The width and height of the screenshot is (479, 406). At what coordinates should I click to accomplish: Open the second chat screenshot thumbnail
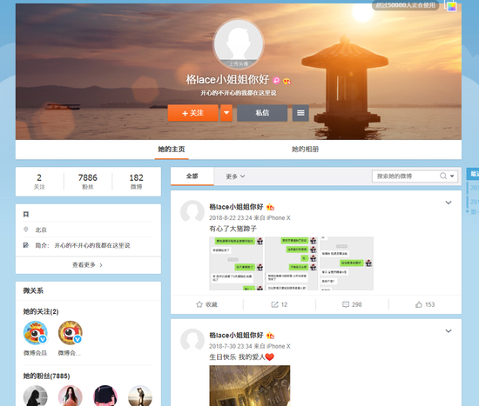click(292, 263)
